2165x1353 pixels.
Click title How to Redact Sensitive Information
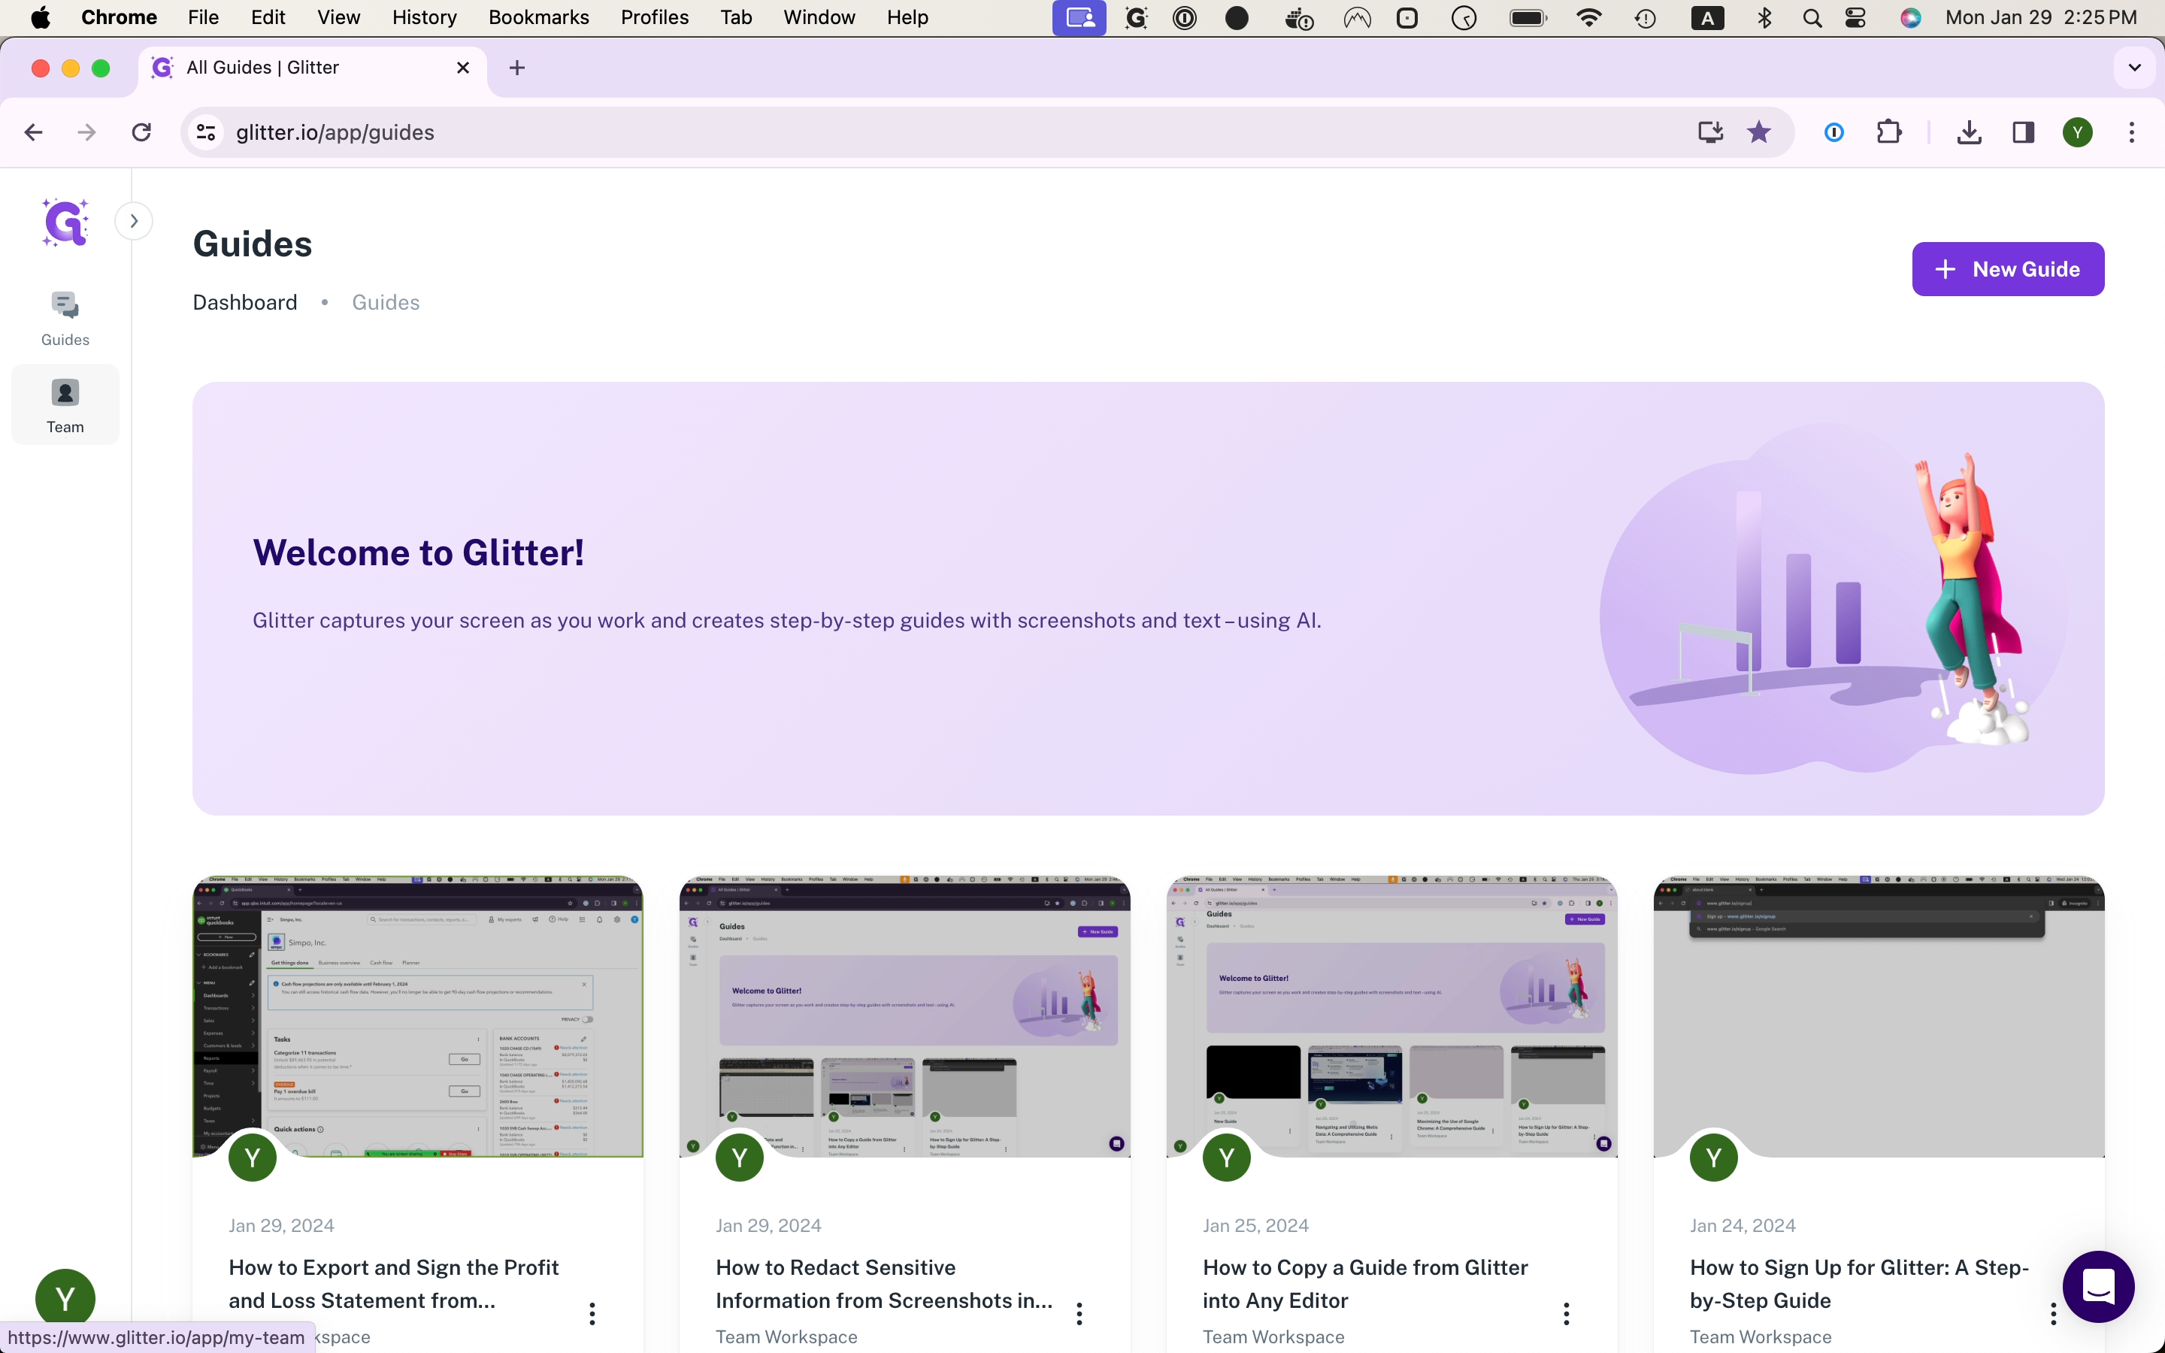coord(884,1283)
